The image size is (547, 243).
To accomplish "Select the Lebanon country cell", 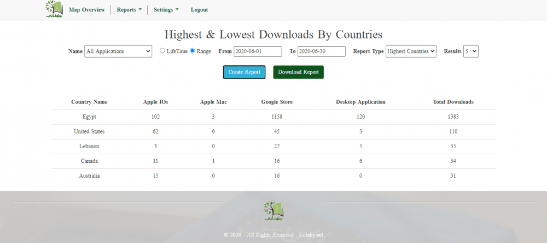I will tap(89, 147).
